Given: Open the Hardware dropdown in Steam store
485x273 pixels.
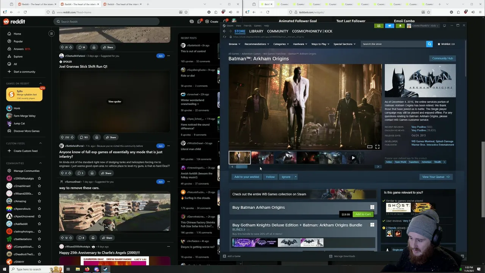Looking at the screenshot, I should click(x=300, y=44).
